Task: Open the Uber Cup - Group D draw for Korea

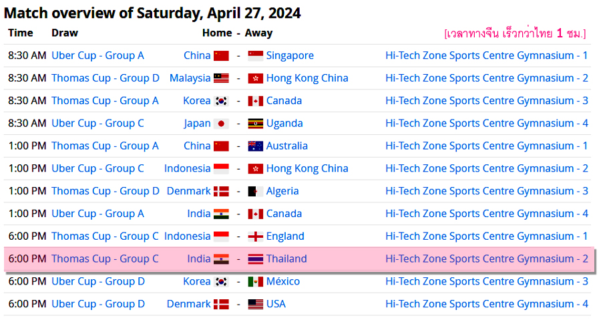Action: pyautogui.click(x=98, y=282)
